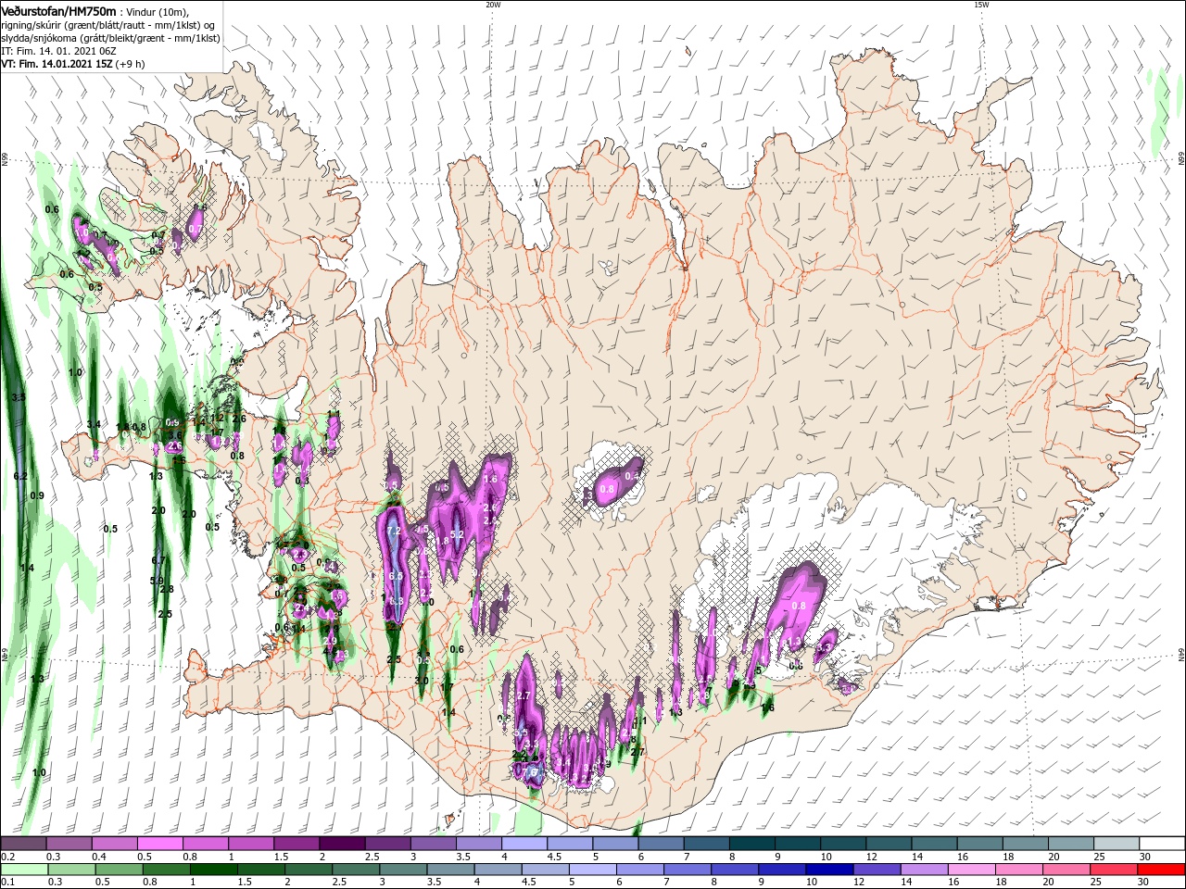Click the 15W longitude label
Image resolution: width=1186 pixels, height=889 pixels.
982,5
